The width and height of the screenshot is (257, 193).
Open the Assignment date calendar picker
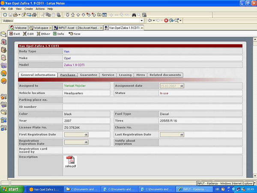182,86
